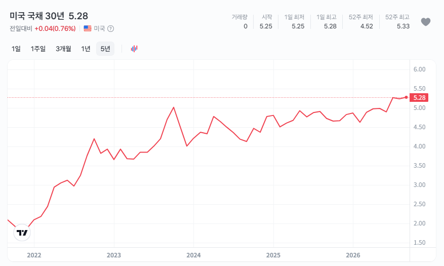Open the help question mark next to 미국
The width and height of the screenshot is (444, 266).
pos(111,28)
